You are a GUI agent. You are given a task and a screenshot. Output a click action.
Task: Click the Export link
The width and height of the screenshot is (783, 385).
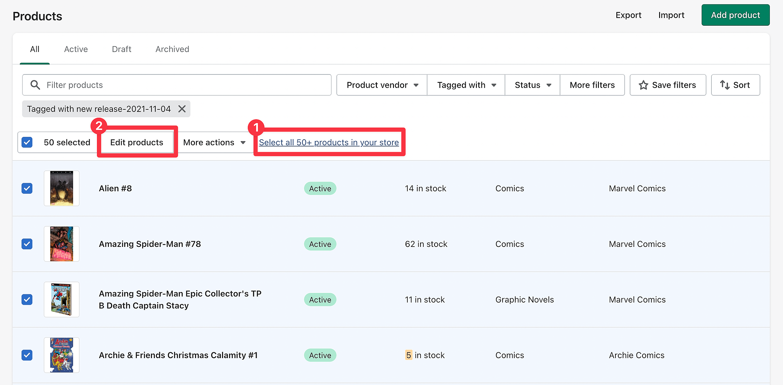pos(629,15)
